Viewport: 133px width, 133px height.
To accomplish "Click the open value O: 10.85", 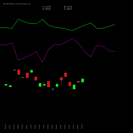I will click(x=47, y=9).
